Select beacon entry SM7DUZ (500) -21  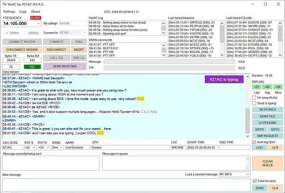pyautogui.click(x=191, y=23)
